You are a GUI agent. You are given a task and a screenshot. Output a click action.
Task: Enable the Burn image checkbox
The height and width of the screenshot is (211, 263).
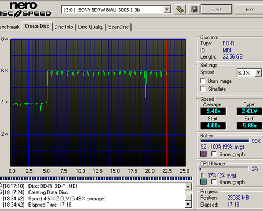203,81
